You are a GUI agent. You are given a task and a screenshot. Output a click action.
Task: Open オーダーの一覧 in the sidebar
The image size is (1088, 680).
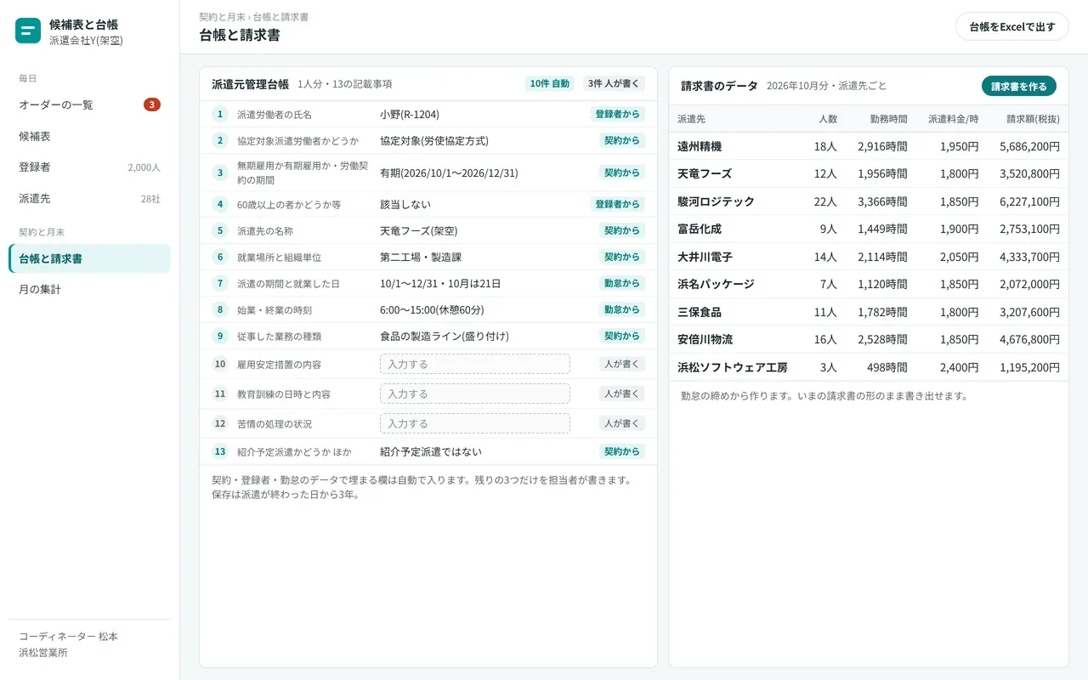click(x=89, y=105)
